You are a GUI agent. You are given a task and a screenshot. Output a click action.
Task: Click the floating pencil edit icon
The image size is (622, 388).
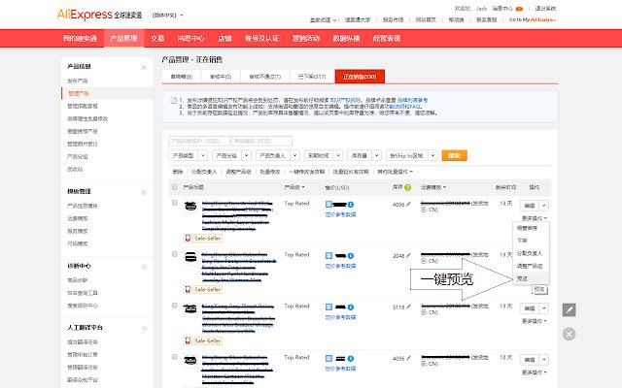pyautogui.click(x=569, y=309)
